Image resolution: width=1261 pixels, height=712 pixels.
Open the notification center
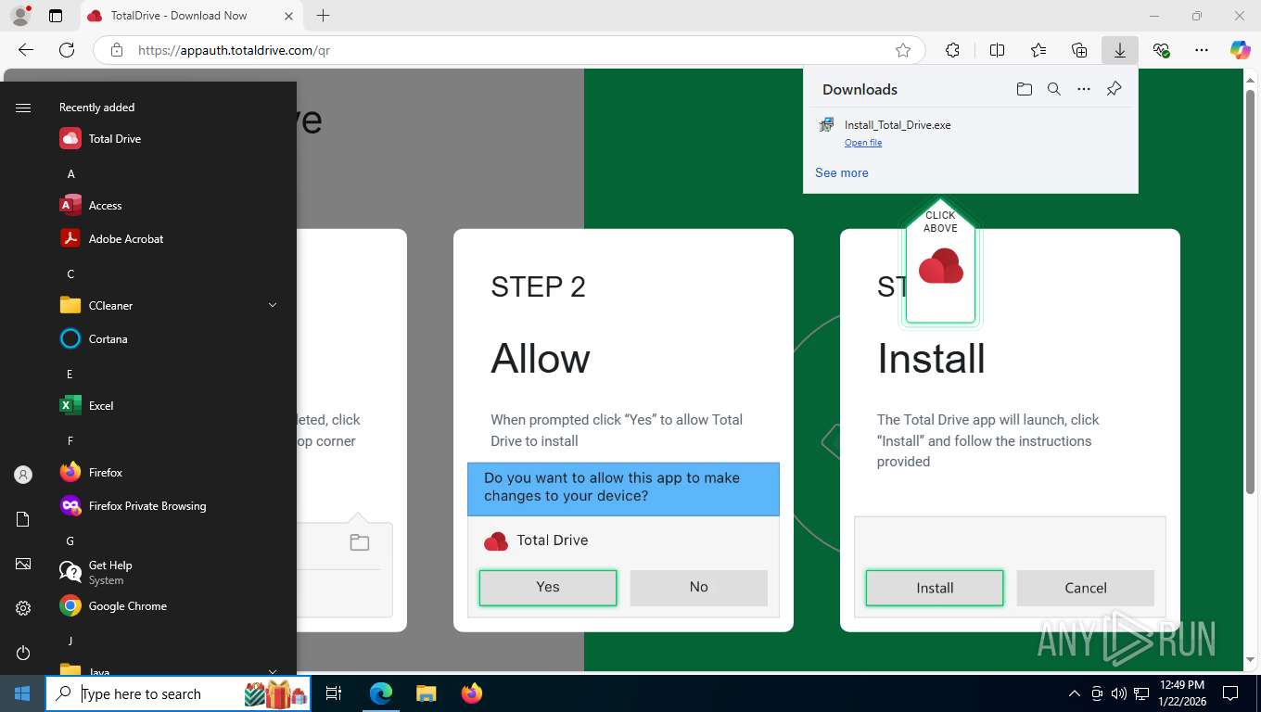(1230, 693)
